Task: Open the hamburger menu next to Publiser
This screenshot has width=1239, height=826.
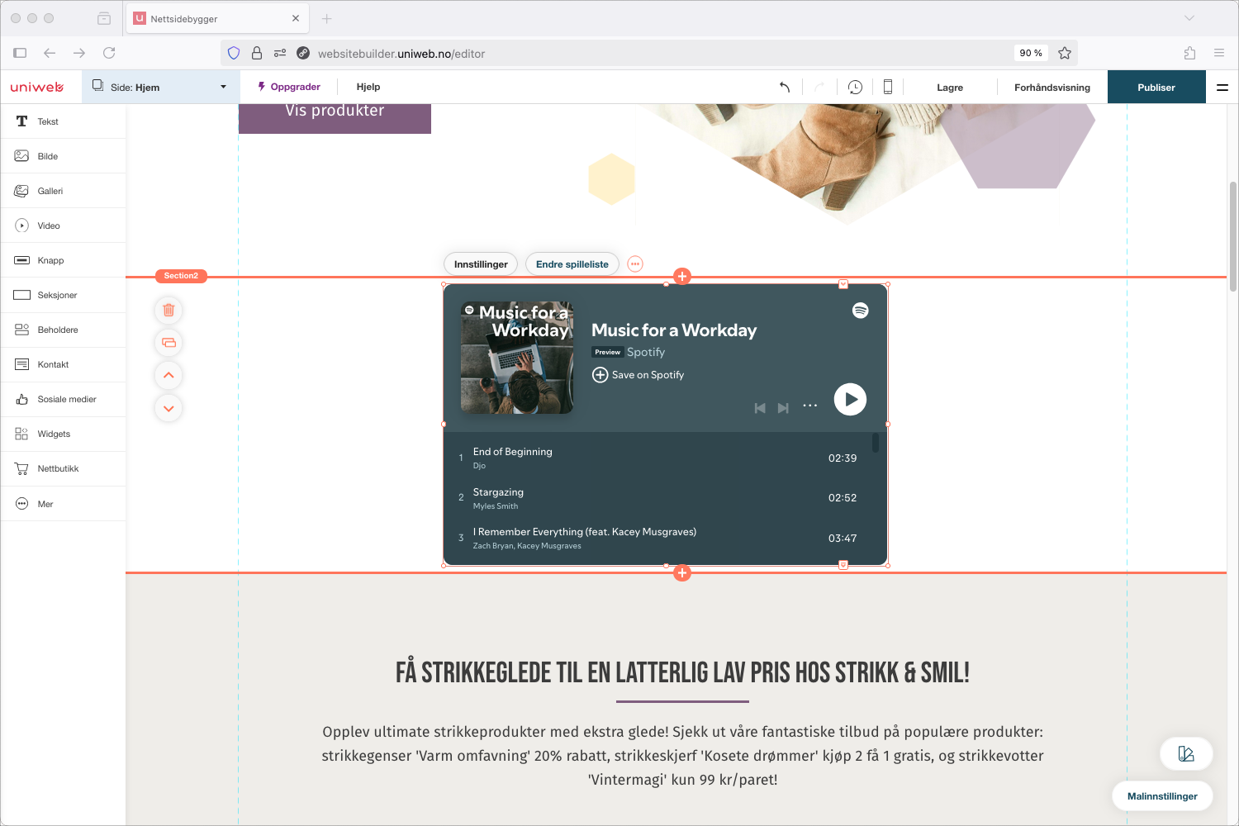Action: (x=1222, y=87)
